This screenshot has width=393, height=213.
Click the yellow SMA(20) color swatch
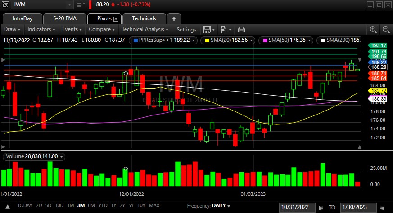click(208, 40)
